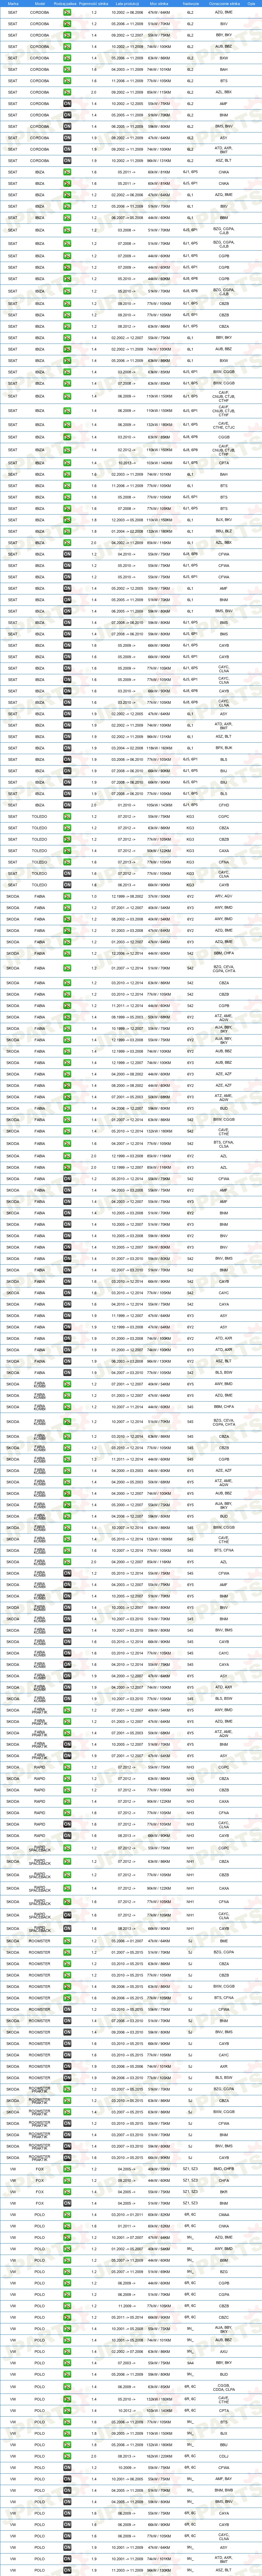Click the fuel icon in the first SEAT TOLEDO row
The image size is (262, 2576).
pyautogui.click(x=67, y=816)
